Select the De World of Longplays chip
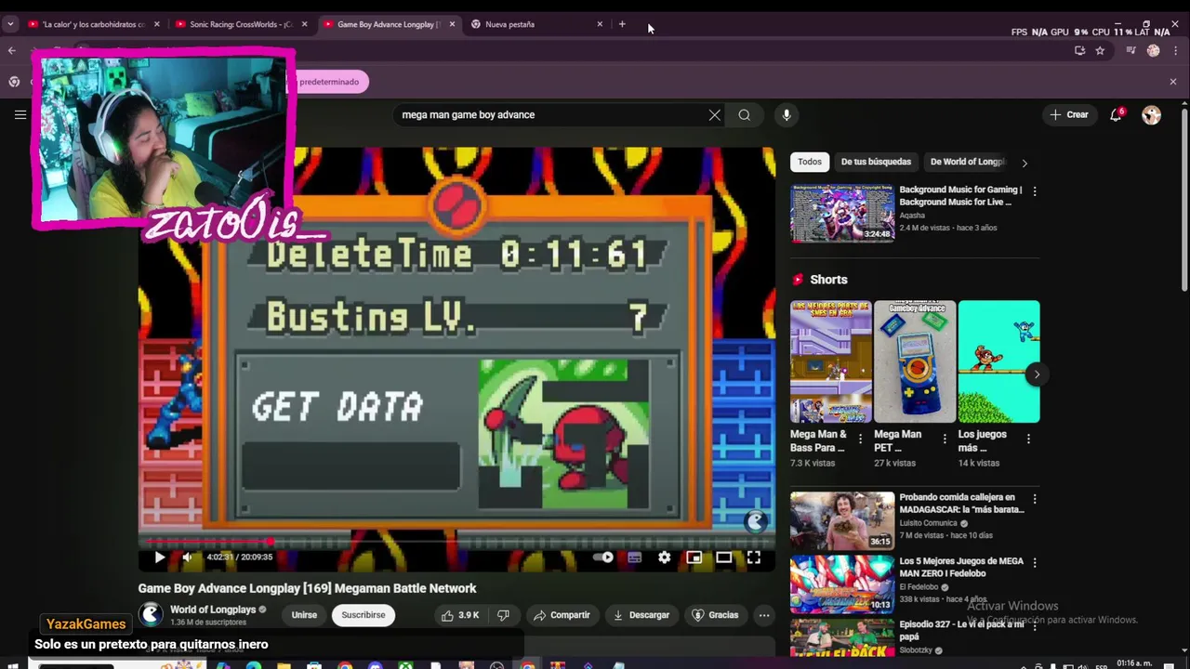This screenshot has height=669, width=1190. click(968, 162)
